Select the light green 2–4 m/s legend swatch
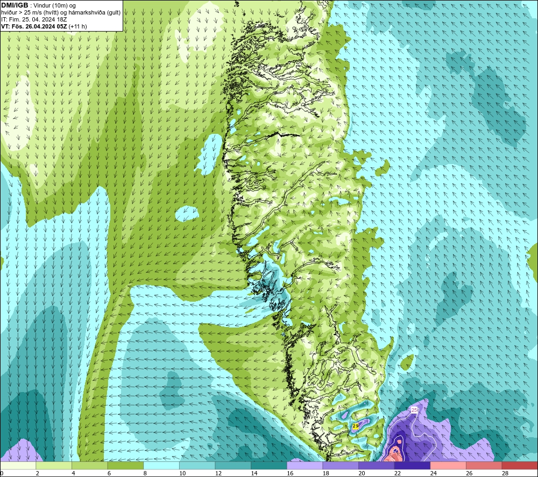538x477 pixels. click(54, 465)
